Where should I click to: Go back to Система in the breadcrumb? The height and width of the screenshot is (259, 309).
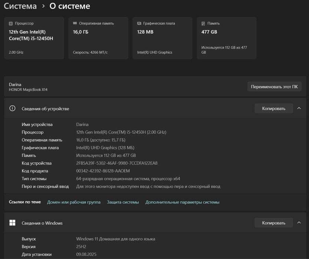(x=20, y=6)
